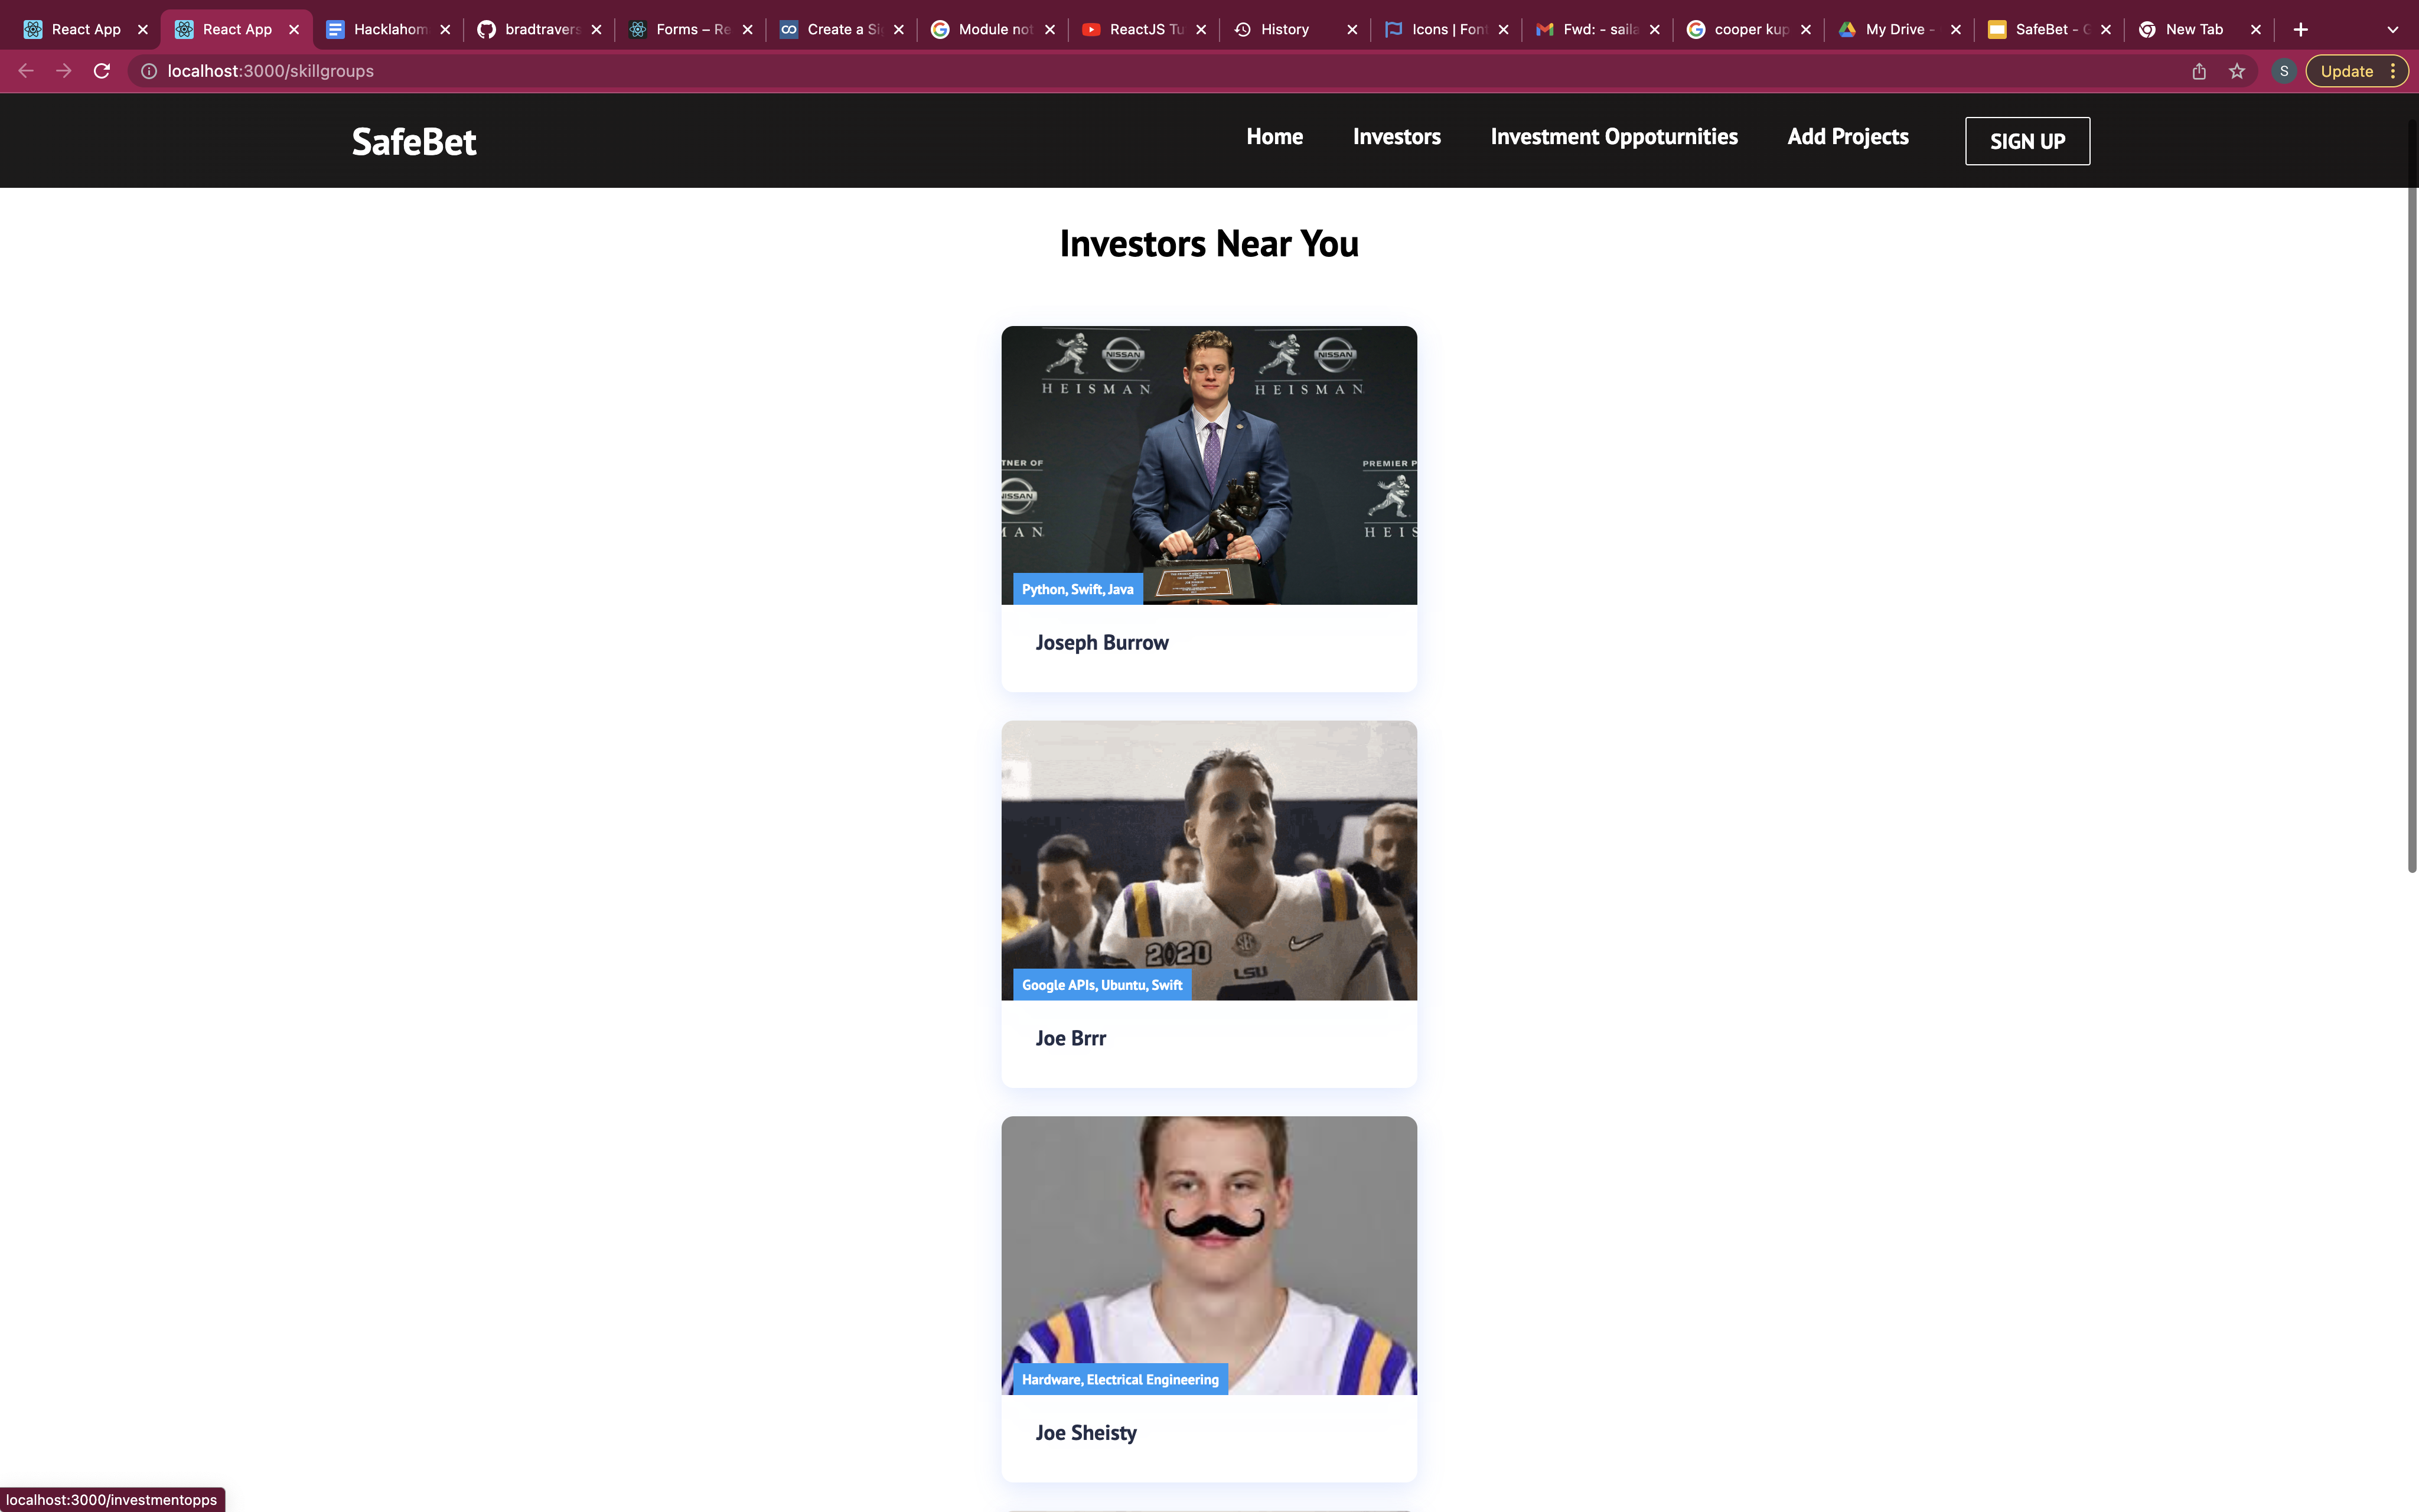
Task: Click the browser forward arrow
Action: pos(64,71)
